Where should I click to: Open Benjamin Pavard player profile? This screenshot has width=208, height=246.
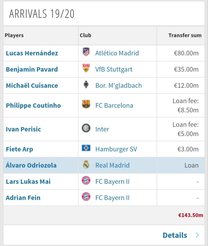tap(32, 69)
